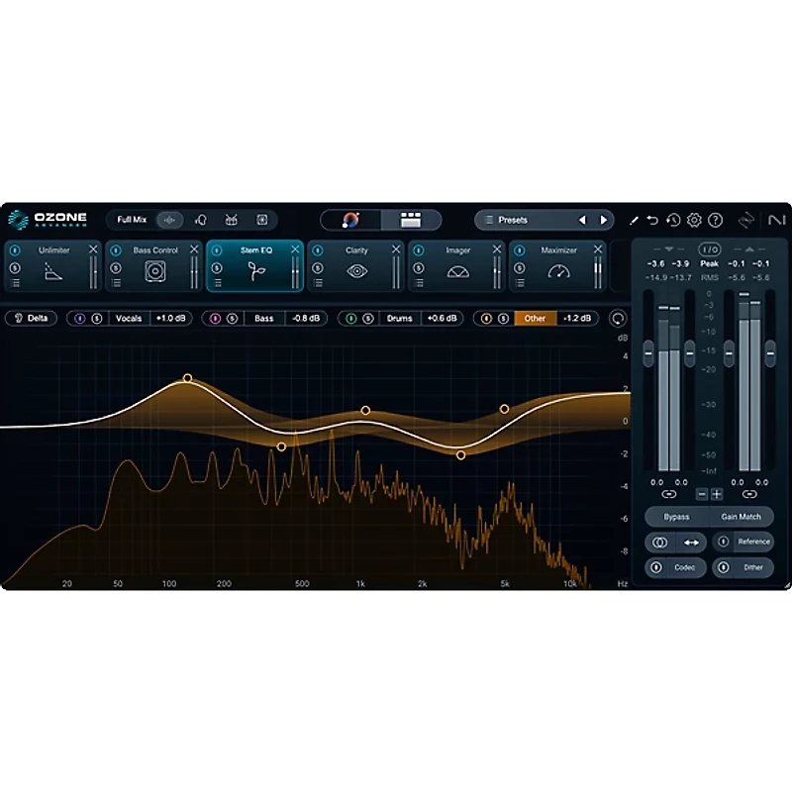
Task: Open the help question mark
Action: coord(715,221)
